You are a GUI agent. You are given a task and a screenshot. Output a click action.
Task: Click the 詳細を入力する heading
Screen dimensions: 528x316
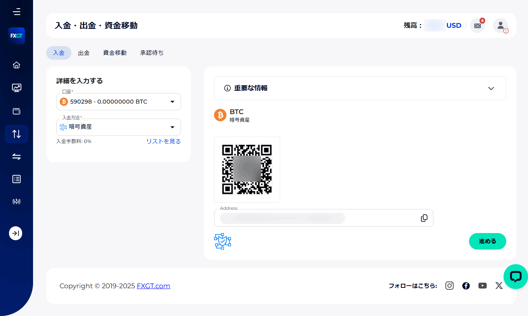80,81
